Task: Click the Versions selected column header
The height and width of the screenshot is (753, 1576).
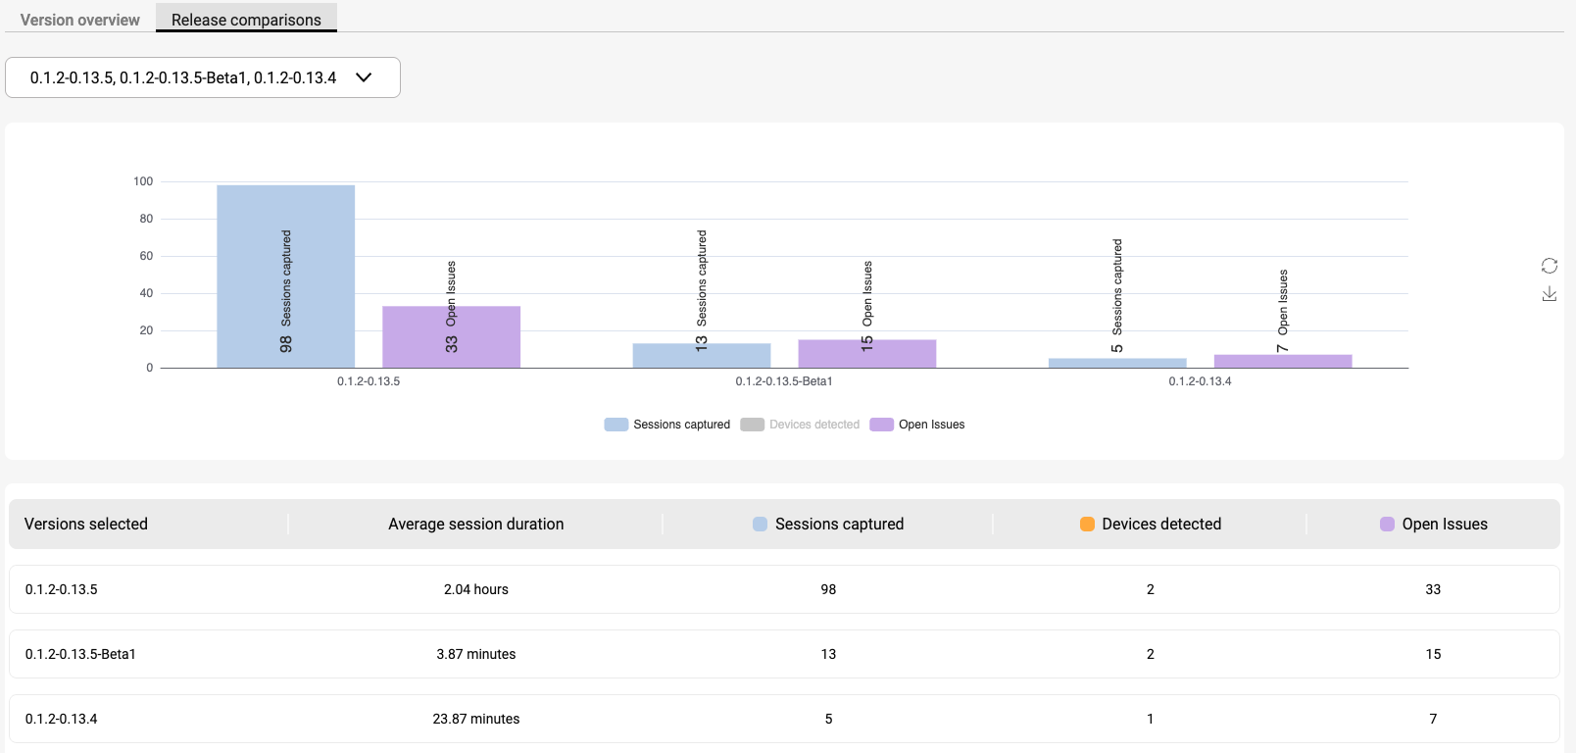Action: pos(86,525)
